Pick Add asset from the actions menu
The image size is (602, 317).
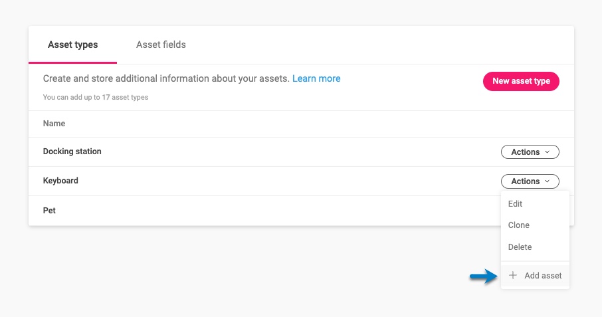[x=542, y=276]
